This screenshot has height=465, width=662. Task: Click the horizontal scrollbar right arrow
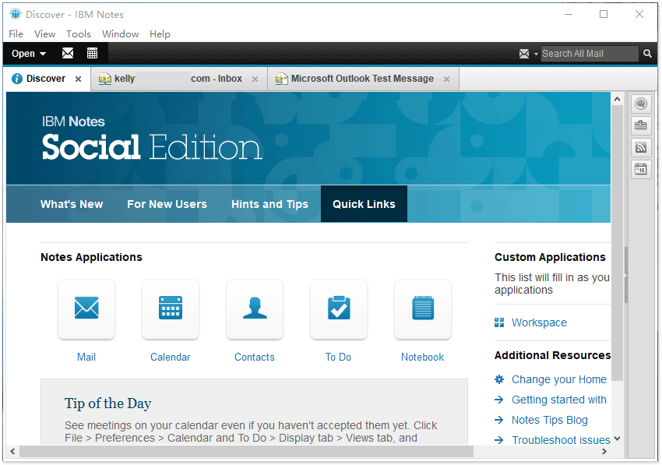click(x=604, y=452)
